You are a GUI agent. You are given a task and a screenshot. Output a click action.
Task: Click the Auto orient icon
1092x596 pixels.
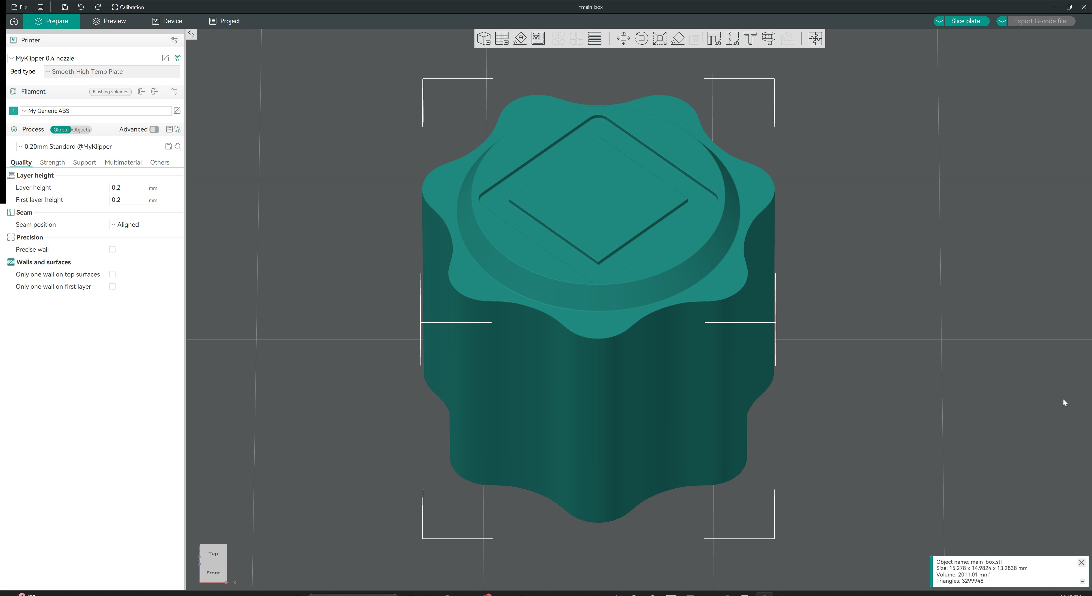click(520, 38)
